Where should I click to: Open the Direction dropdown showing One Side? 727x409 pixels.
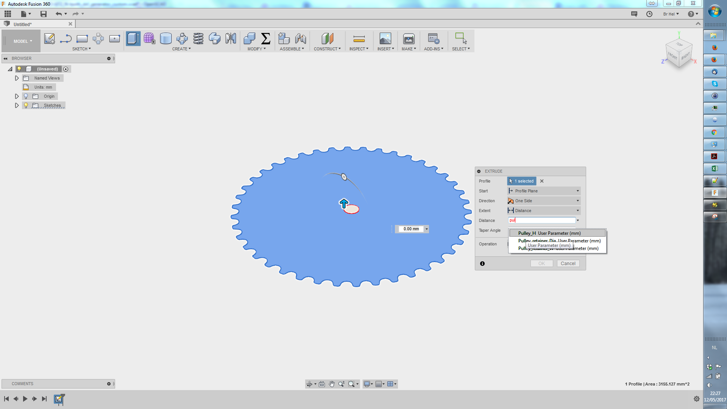[544, 201]
